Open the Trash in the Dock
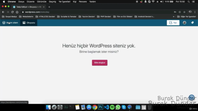 [149, 107]
